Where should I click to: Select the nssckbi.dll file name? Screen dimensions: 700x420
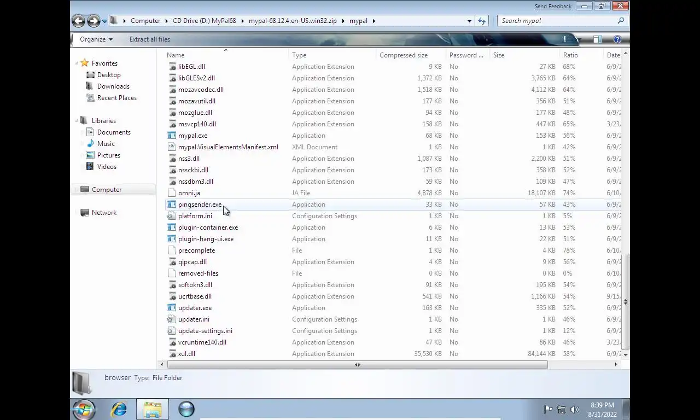[193, 170]
